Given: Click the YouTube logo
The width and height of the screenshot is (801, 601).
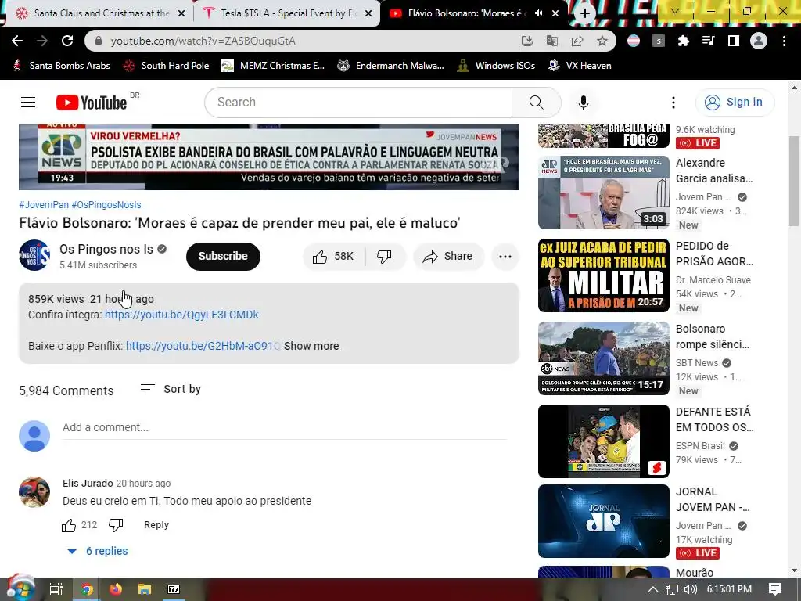Looking at the screenshot, I should (92, 103).
